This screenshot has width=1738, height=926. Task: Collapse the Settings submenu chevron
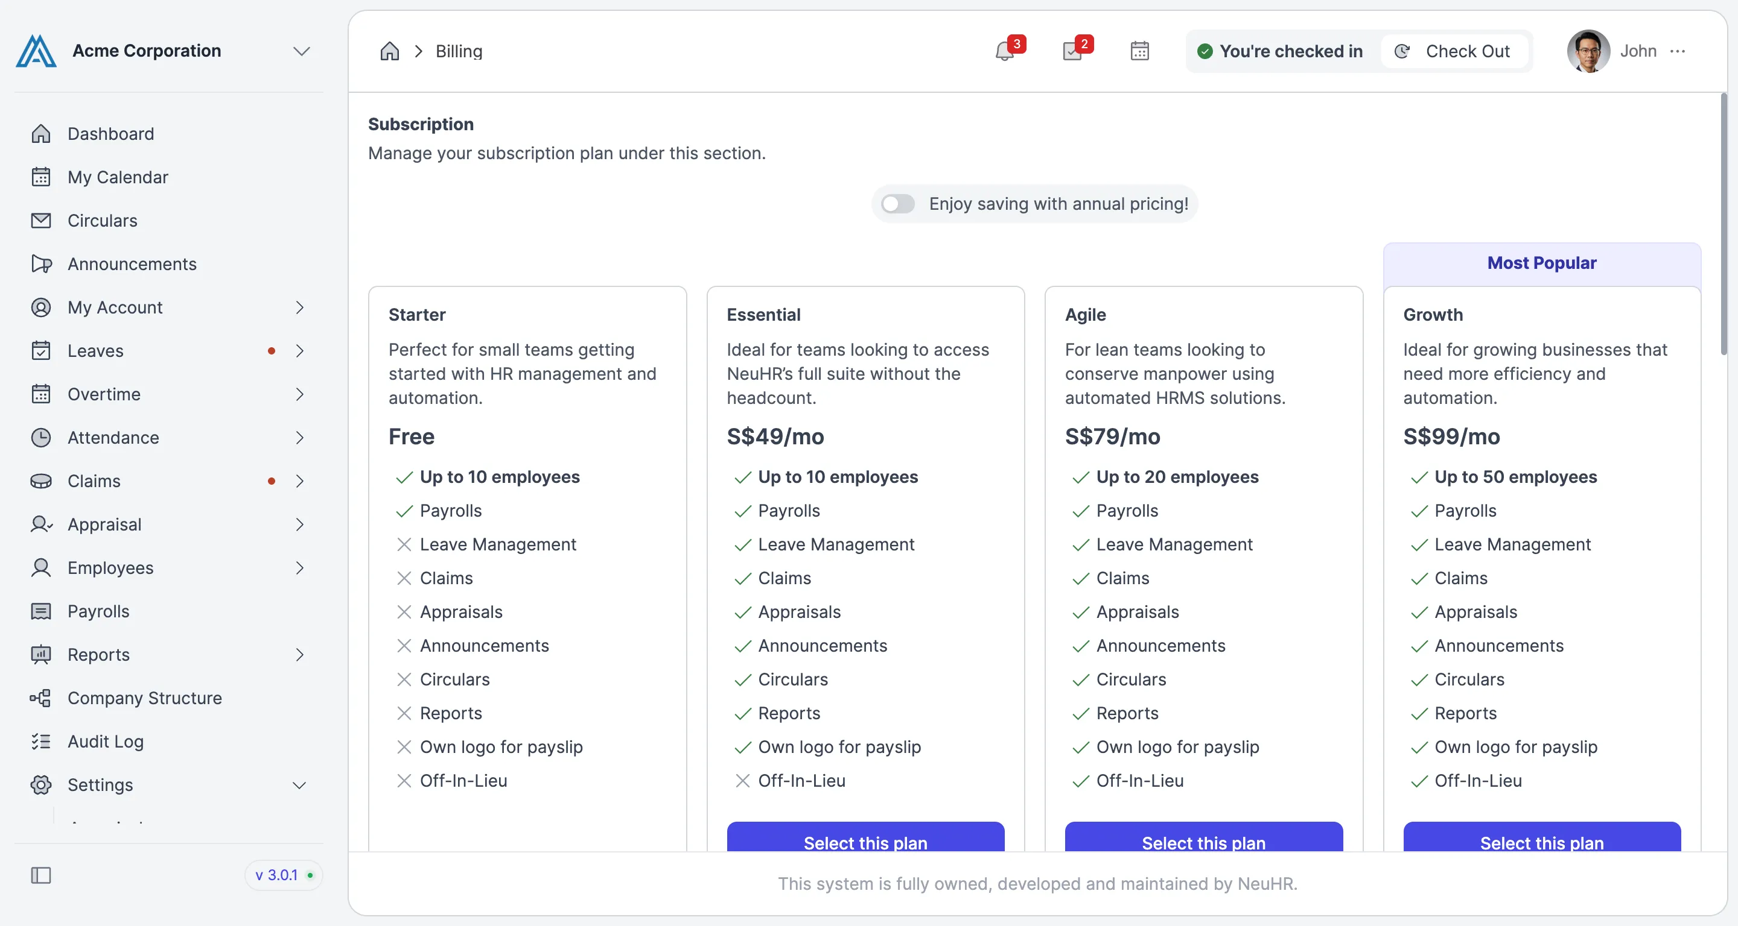299,785
